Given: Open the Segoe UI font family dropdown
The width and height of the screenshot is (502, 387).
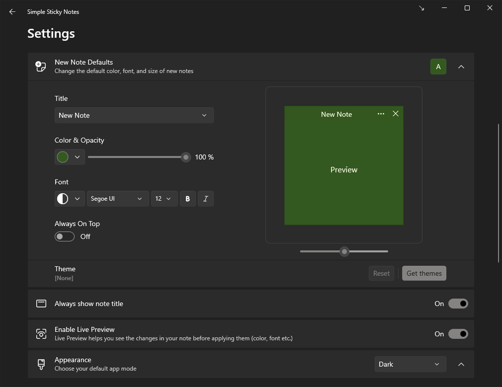Looking at the screenshot, I should point(117,198).
